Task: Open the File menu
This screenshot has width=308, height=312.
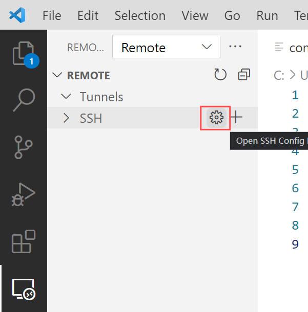Action: coord(52,15)
